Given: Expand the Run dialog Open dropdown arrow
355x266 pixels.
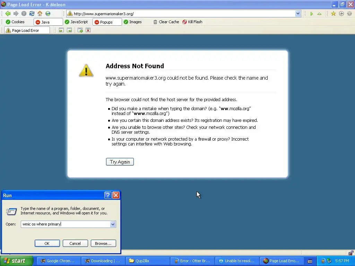Looking at the screenshot, I should coord(113,224).
